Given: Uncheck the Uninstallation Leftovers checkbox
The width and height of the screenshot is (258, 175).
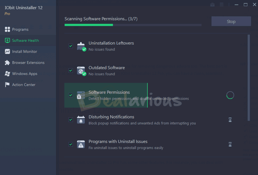Looking at the screenshot, I should [x=71, y=46].
